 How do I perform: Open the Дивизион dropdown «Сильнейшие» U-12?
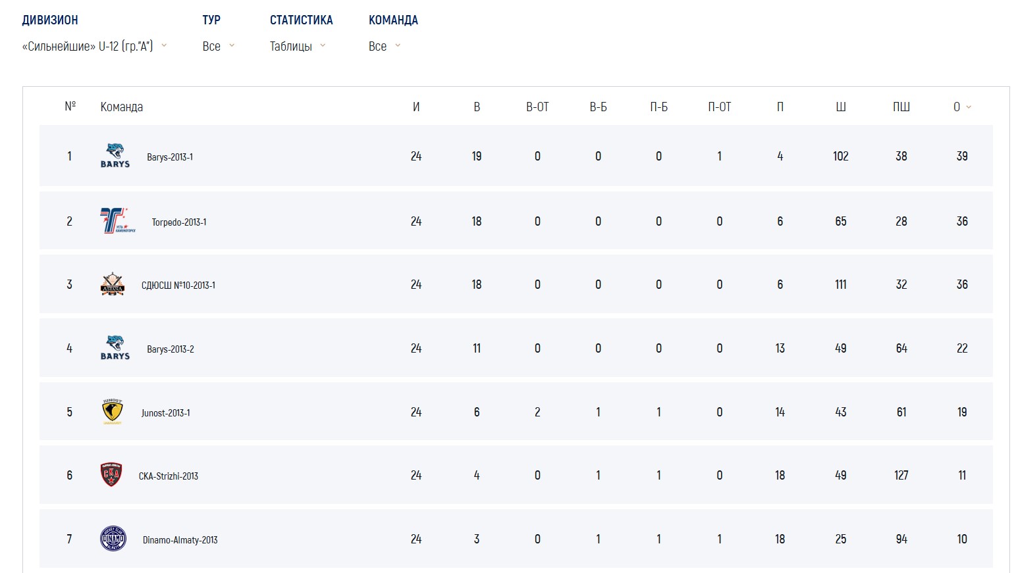94,46
